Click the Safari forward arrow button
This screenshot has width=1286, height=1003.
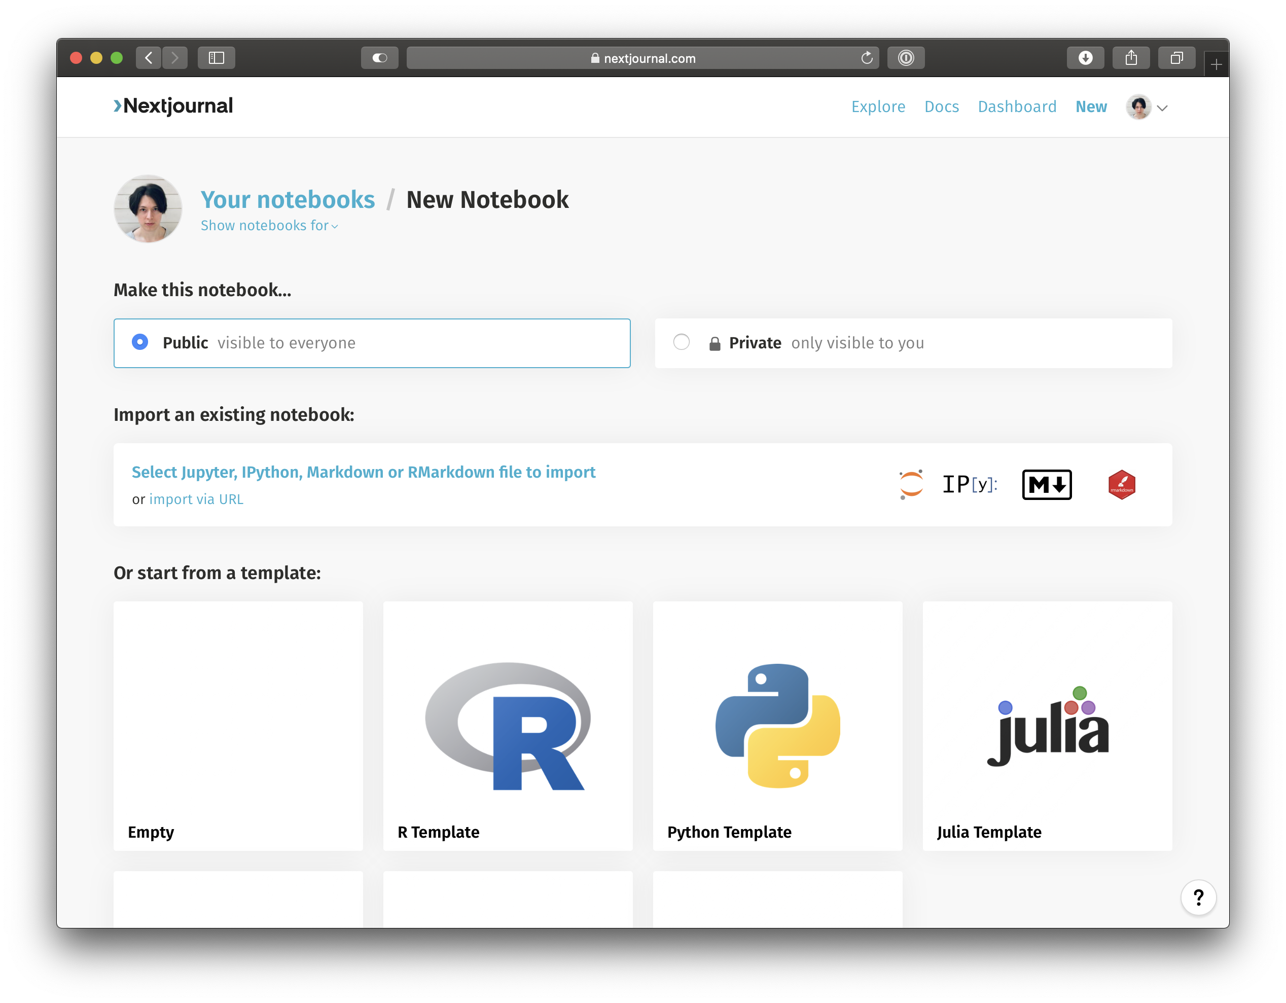(x=175, y=58)
